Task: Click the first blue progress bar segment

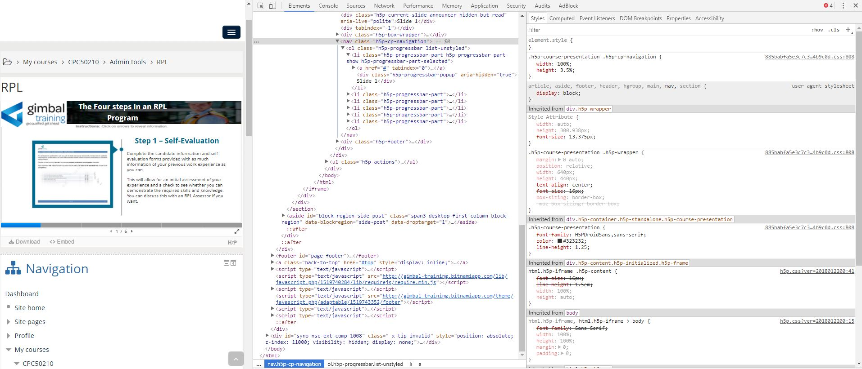Action: point(21,225)
